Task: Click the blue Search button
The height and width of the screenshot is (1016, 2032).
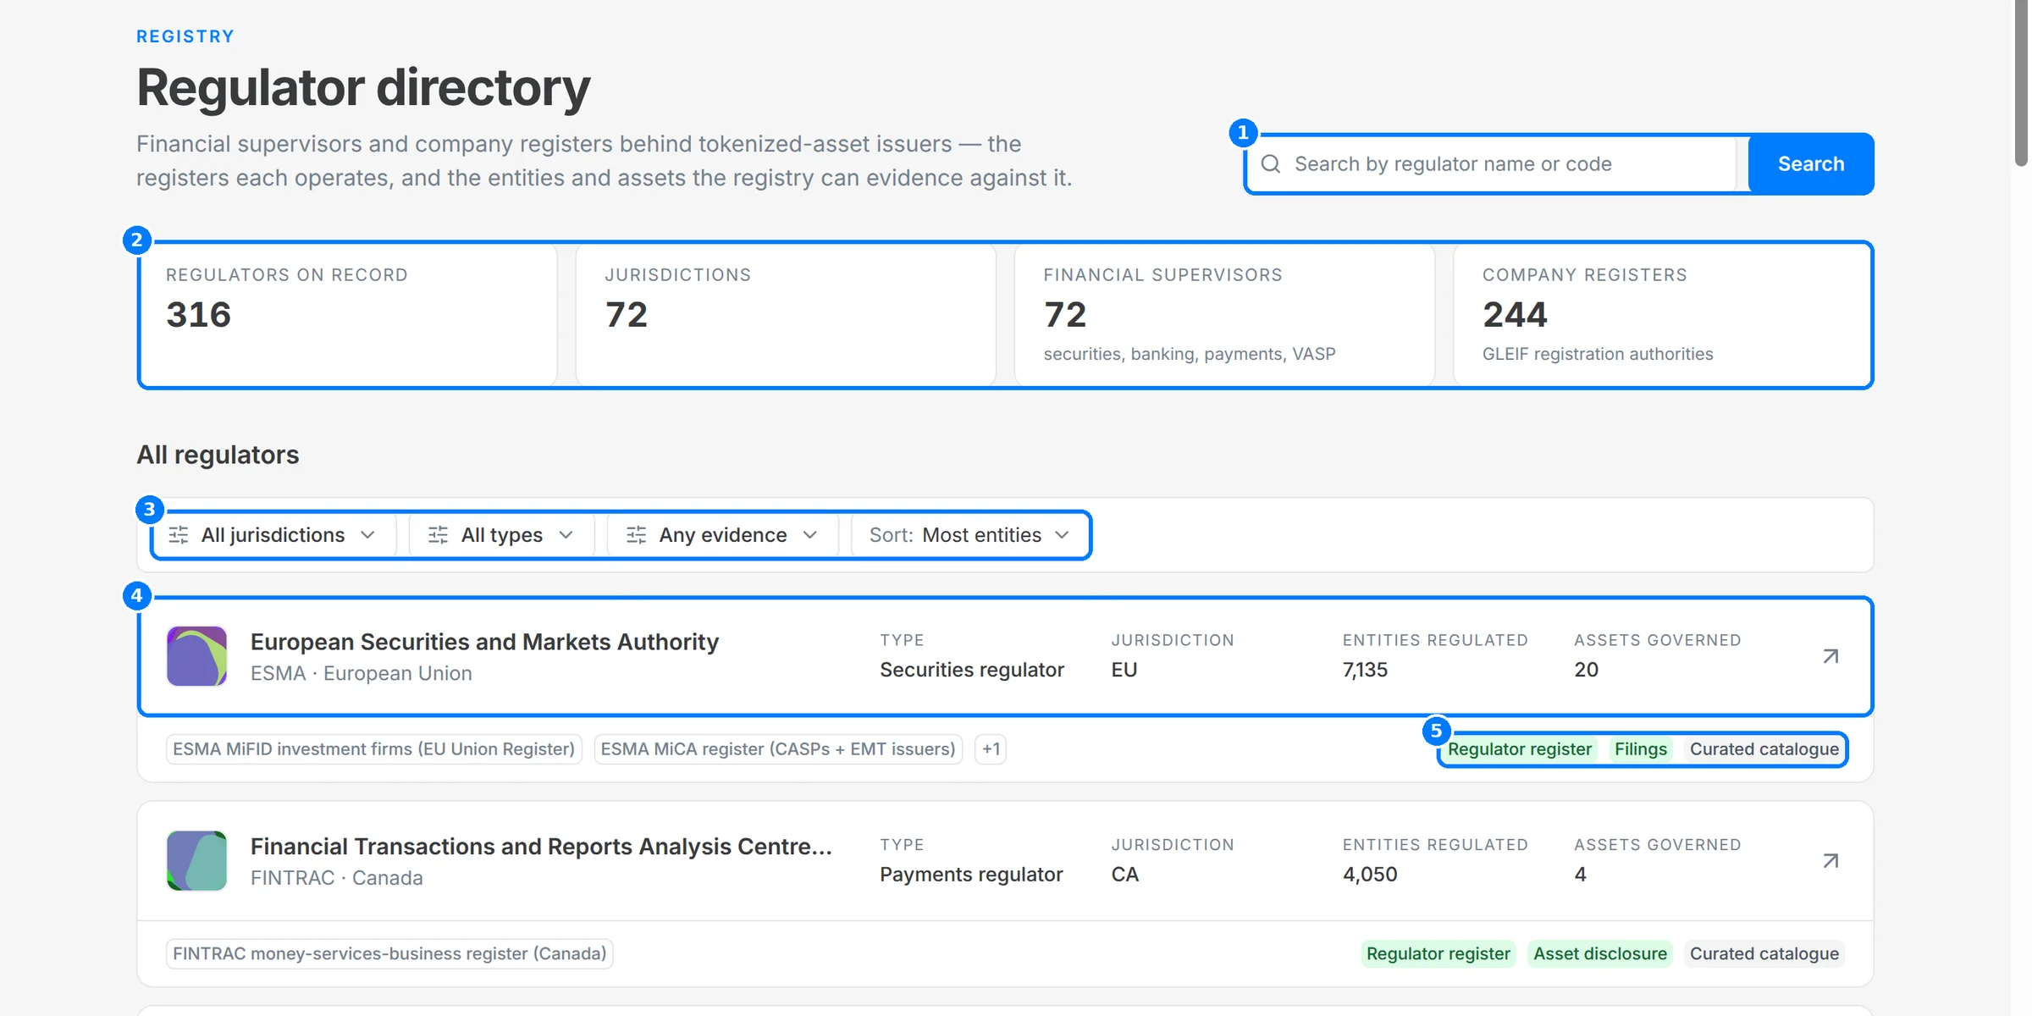Action: click(x=1811, y=164)
